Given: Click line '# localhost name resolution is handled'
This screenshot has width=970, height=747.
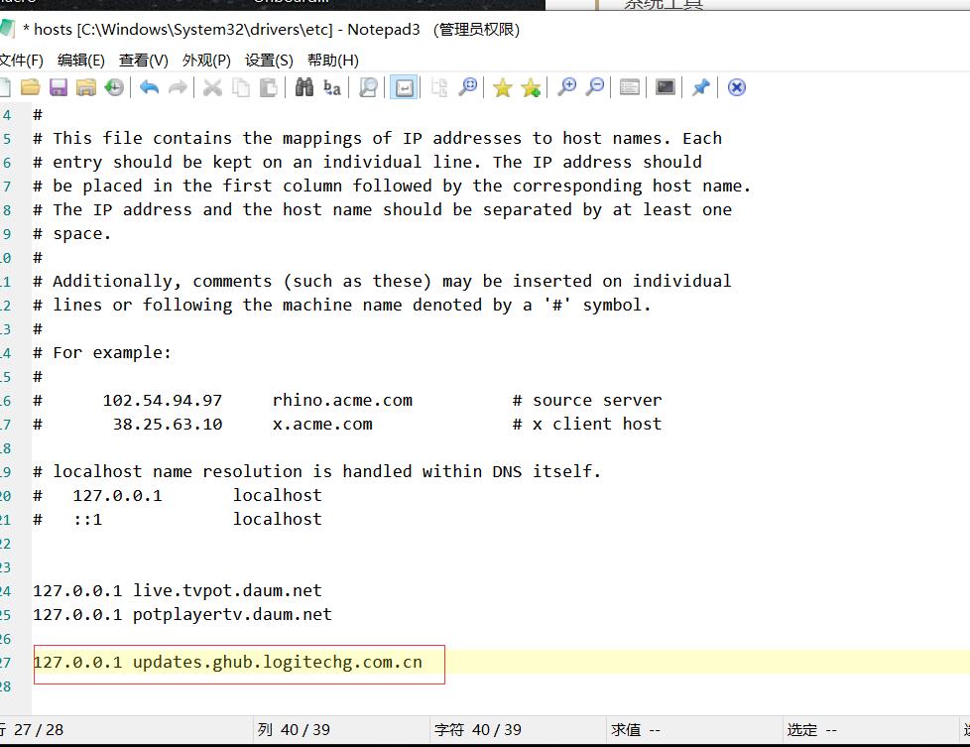Looking at the screenshot, I should click(x=316, y=471).
